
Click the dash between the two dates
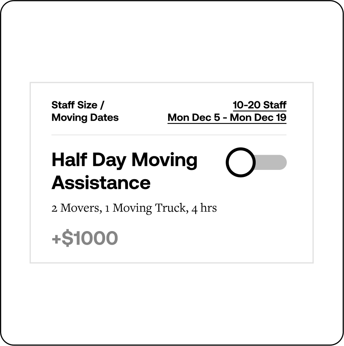point(225,118)
